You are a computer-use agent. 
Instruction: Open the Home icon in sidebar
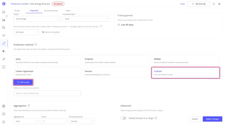4,12
